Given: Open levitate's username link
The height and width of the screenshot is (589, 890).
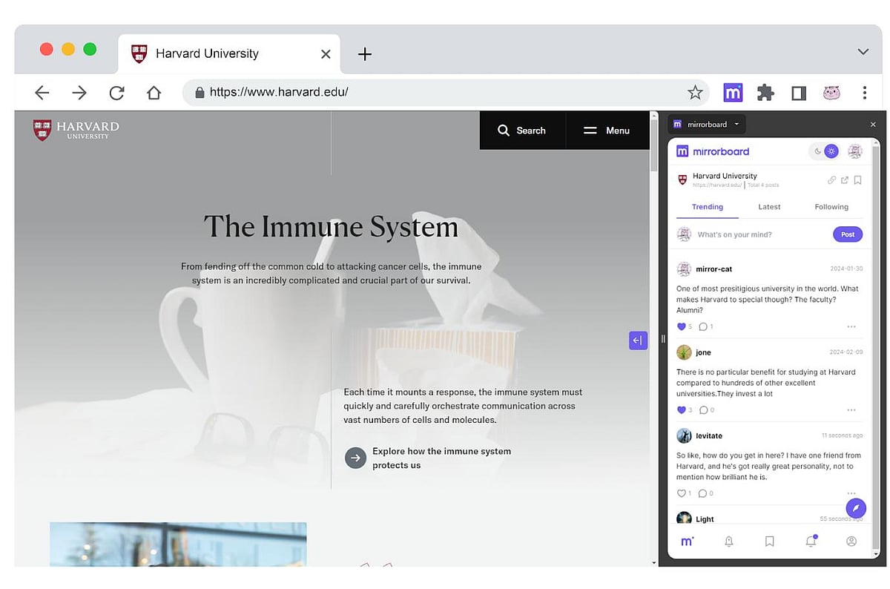Looking at the screenshot, I should tap(709, 435).
